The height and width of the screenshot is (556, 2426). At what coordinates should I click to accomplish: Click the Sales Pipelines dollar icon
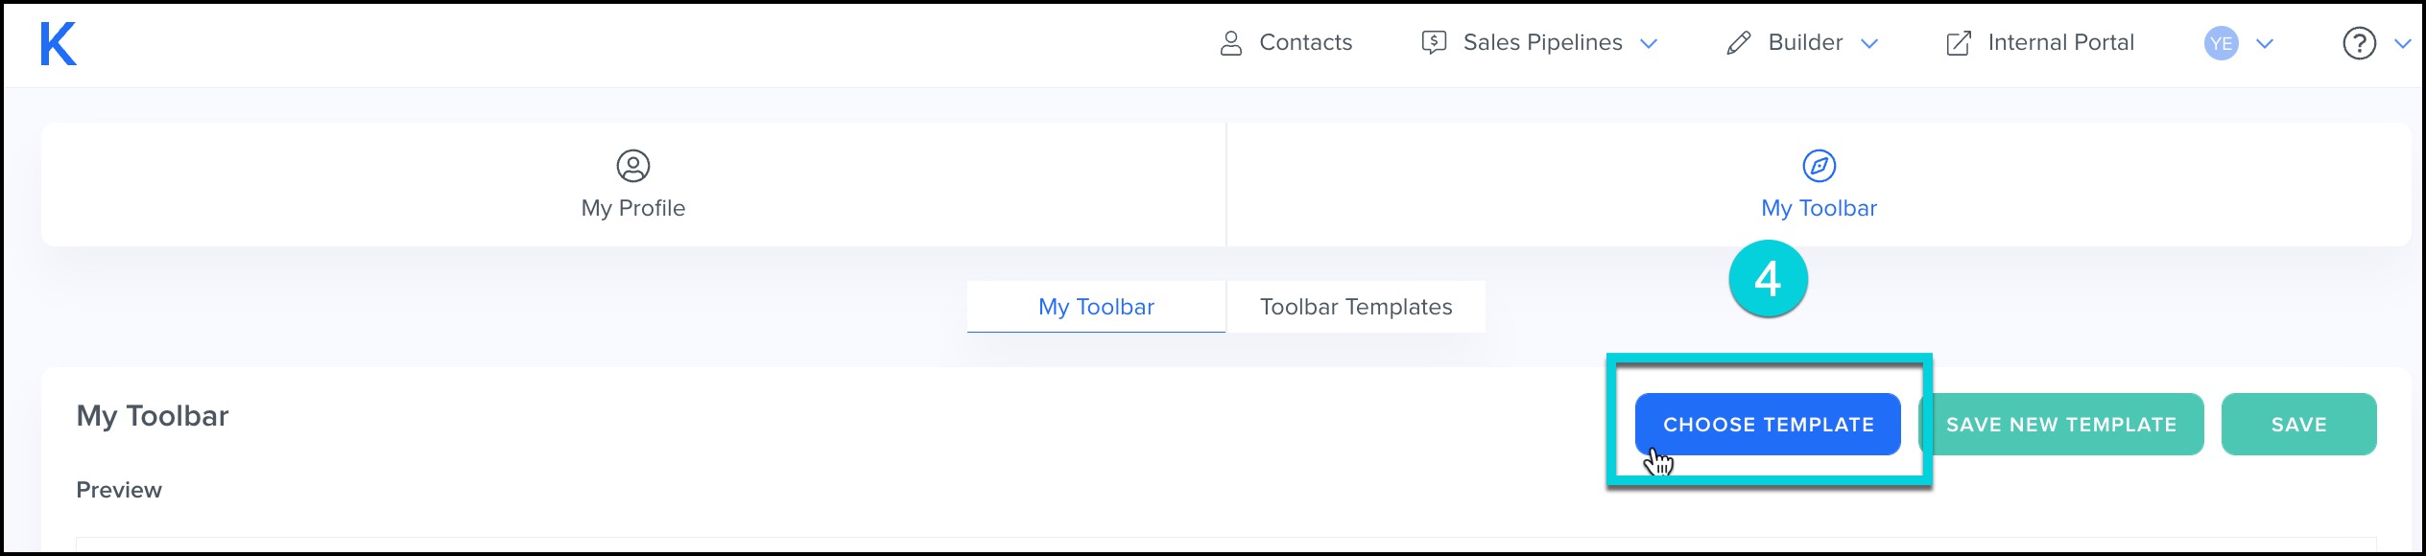pyautogui.click(x=1434, y=43)
